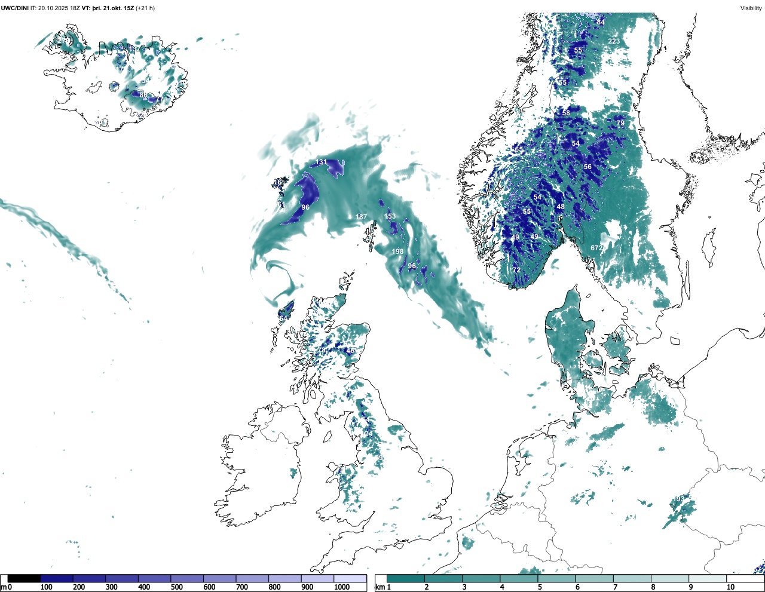Click the '500' tick on meter legend
Screen dimensions: 765x592
[x=176, y=587]
